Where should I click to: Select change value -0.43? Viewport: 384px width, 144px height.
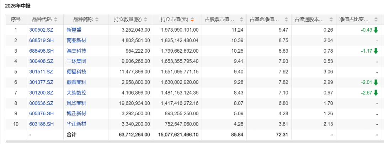point(366,30)
